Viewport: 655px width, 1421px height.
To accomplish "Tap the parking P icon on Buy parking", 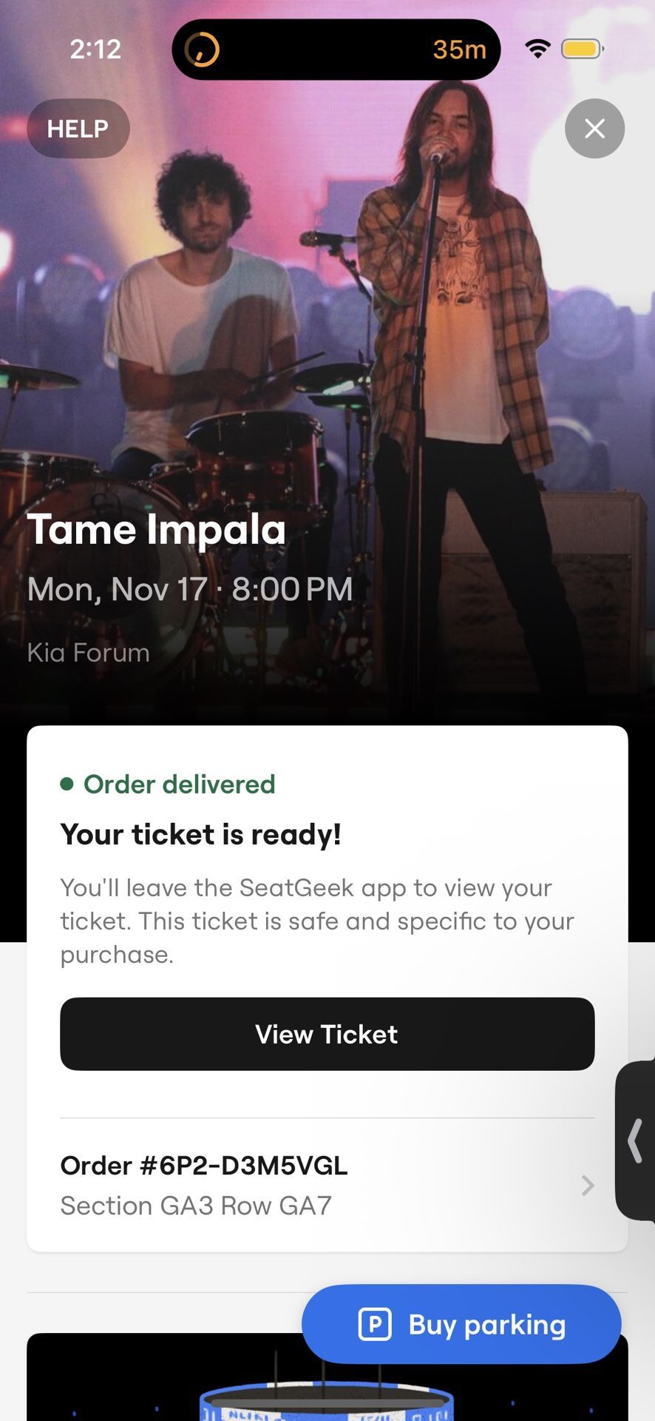I will 377,1324.
